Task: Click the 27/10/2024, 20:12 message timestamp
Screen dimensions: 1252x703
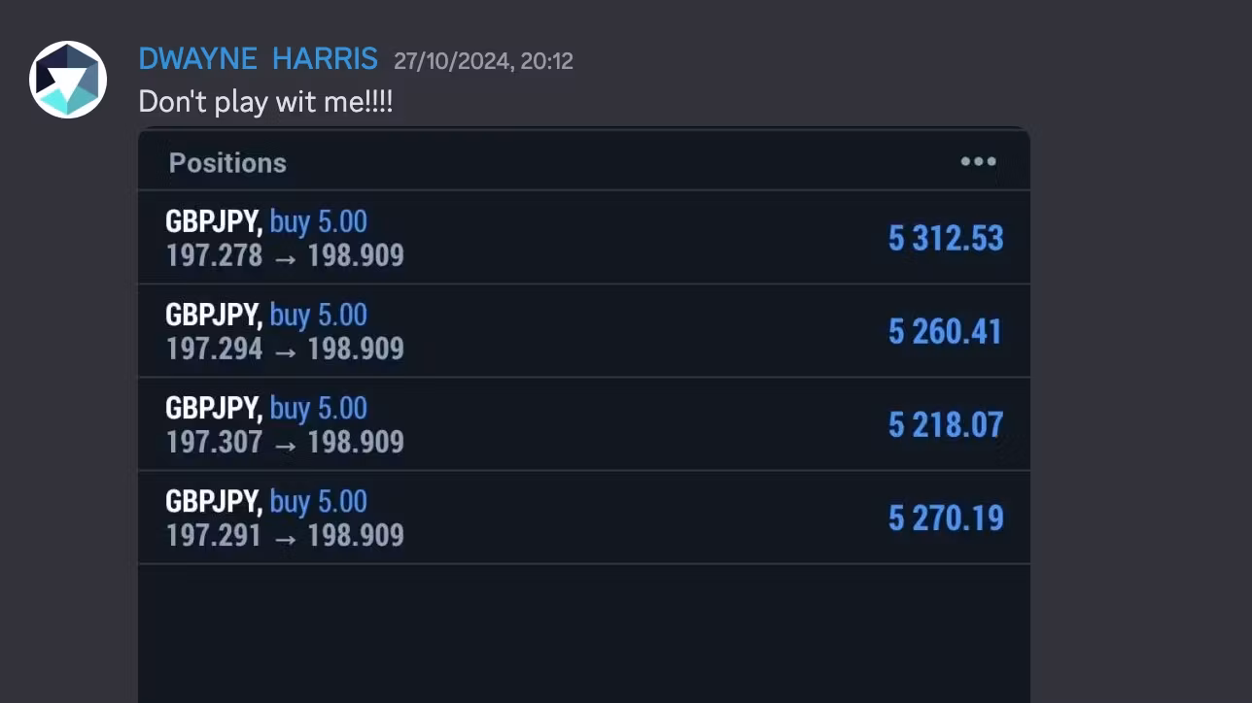Action: (x=483, y=61)
